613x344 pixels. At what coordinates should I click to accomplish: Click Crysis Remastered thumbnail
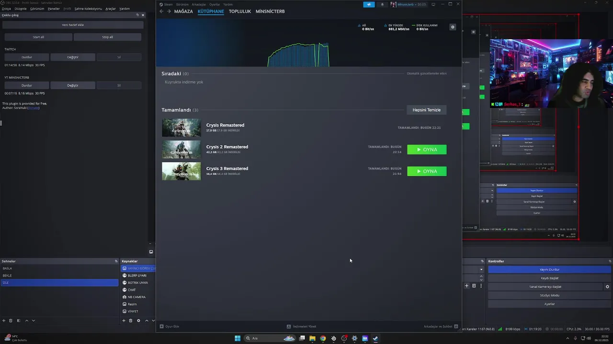(x=181, y=128)
